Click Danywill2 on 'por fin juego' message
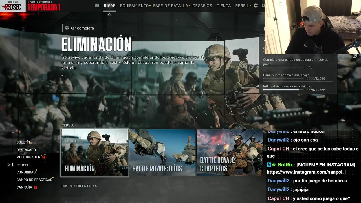This screenshot has height=203, width=361. coord(279,181)
